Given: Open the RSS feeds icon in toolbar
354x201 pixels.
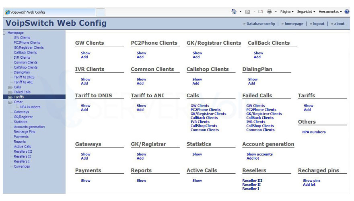Looking at the screenshot, I should tap(247, 12).
